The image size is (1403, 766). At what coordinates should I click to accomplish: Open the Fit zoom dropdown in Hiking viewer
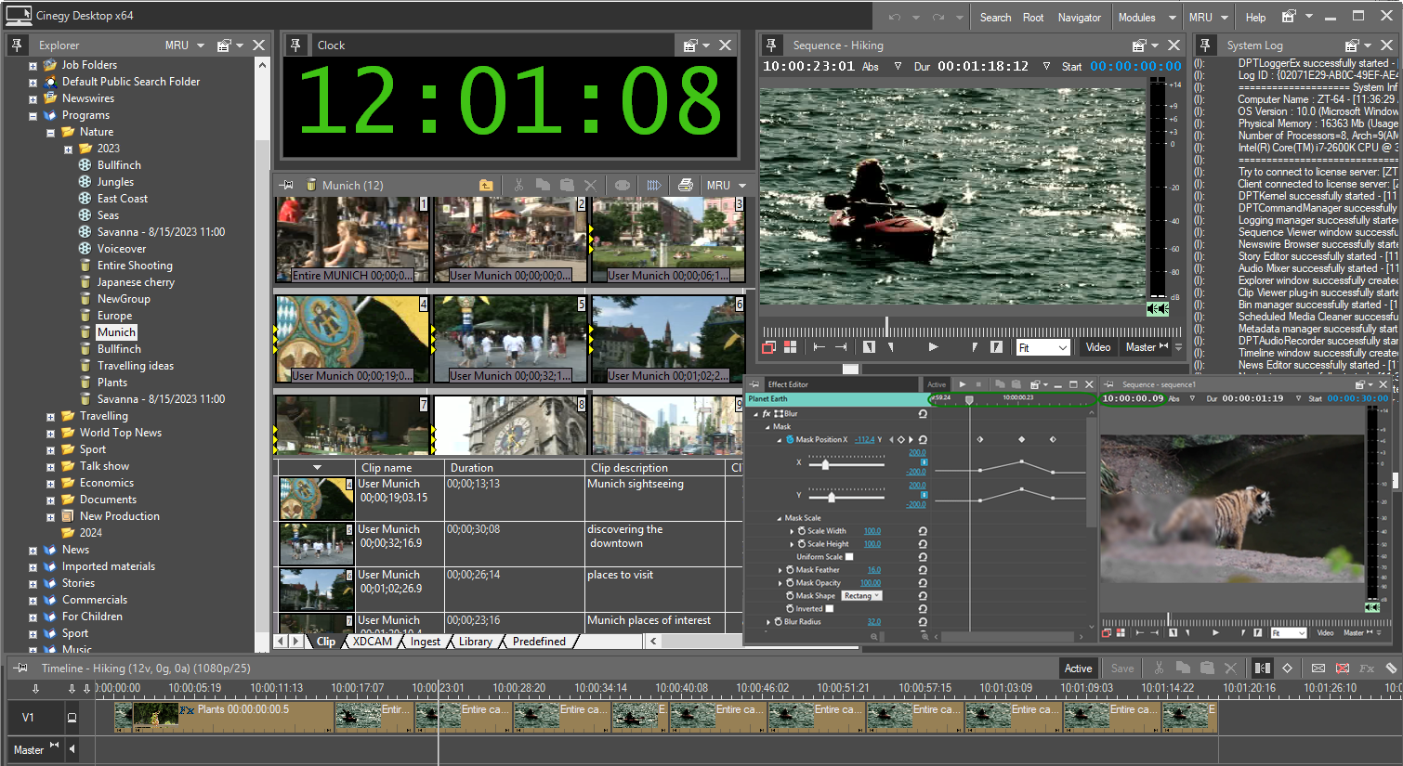[x=1043, y=347]
